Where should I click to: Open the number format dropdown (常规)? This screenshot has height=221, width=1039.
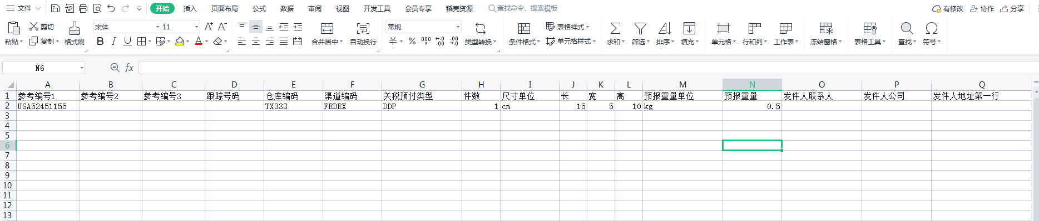tap(458, 27)
